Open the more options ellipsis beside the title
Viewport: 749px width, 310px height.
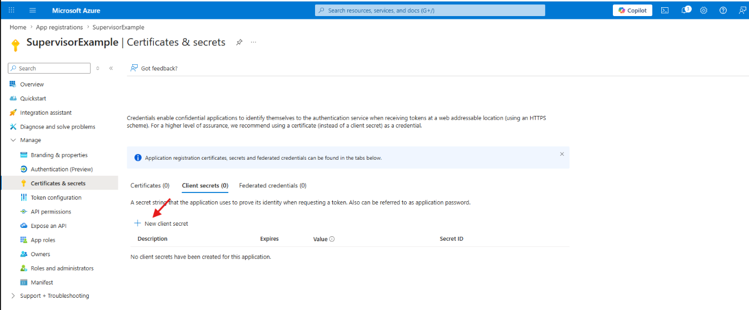click(x=253, y=42)
